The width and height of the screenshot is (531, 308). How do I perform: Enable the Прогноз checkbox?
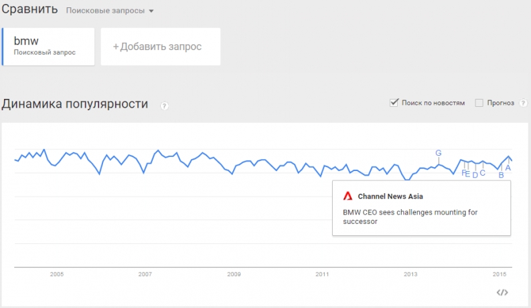point(479,103)
